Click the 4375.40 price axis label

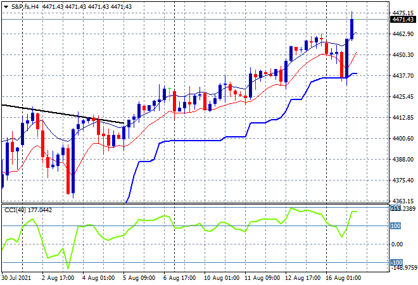[x=403, y=180]
